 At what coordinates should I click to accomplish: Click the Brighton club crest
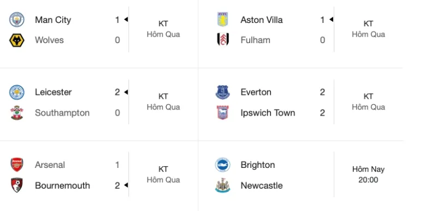pyautogui.click(x=222, y=165)
